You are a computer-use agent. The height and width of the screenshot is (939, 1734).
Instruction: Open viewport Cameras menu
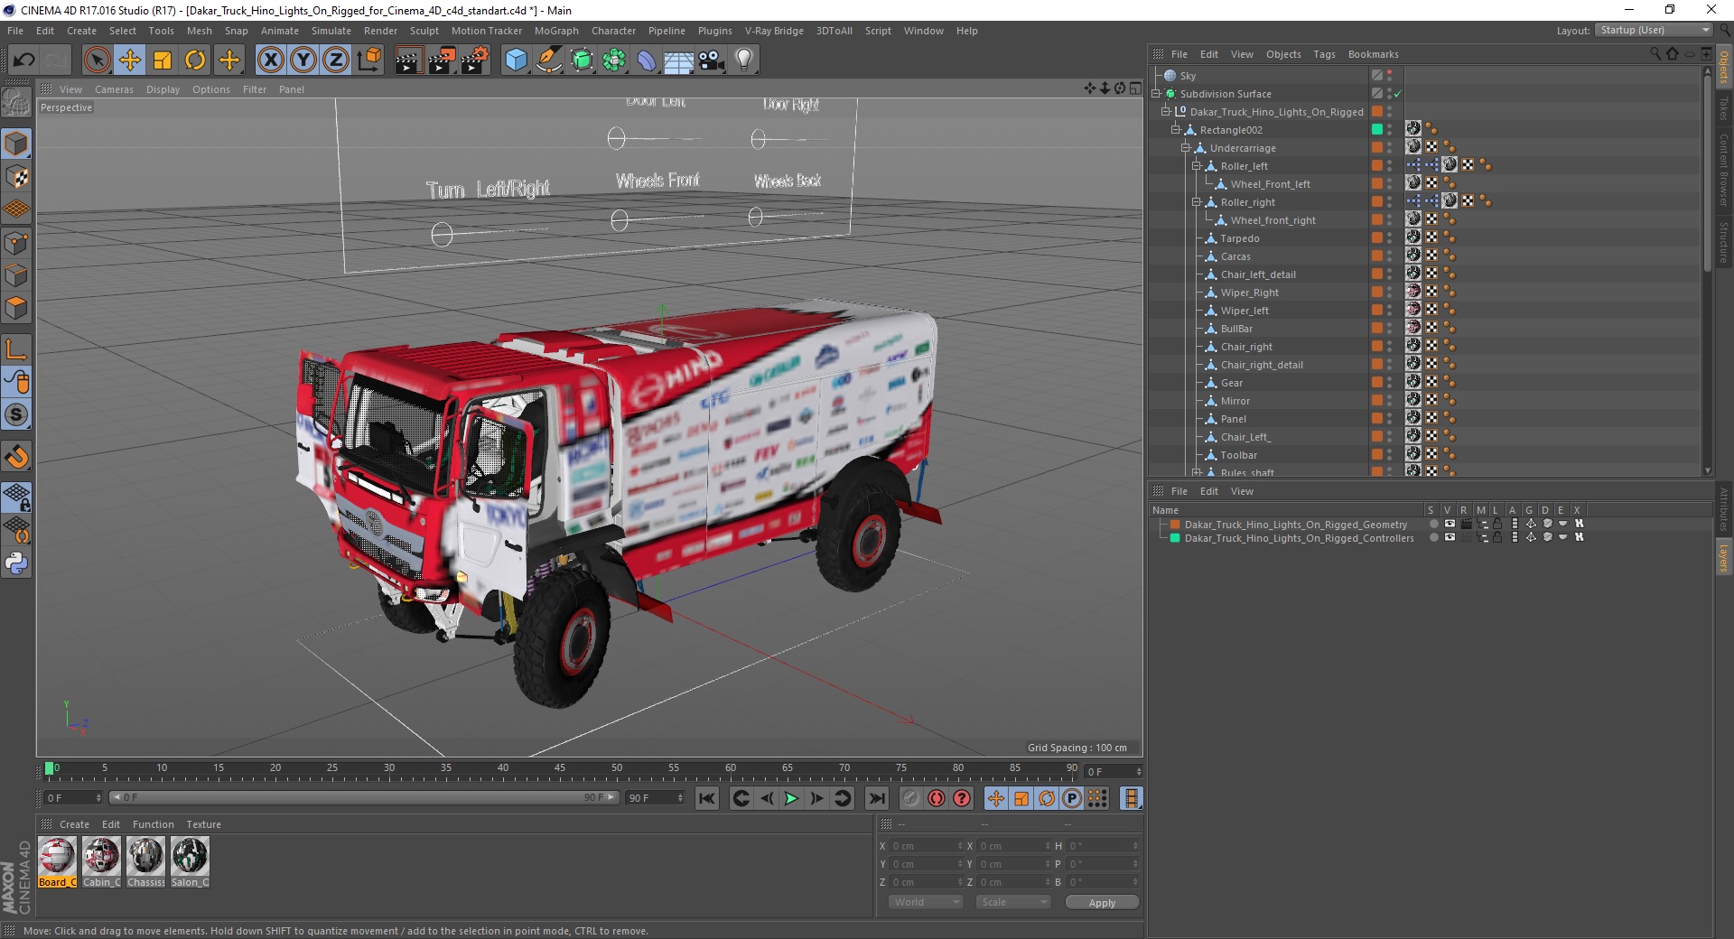[114, 89]
